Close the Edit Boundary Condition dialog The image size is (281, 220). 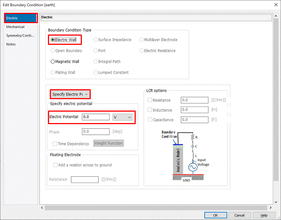tap(276, 5)
